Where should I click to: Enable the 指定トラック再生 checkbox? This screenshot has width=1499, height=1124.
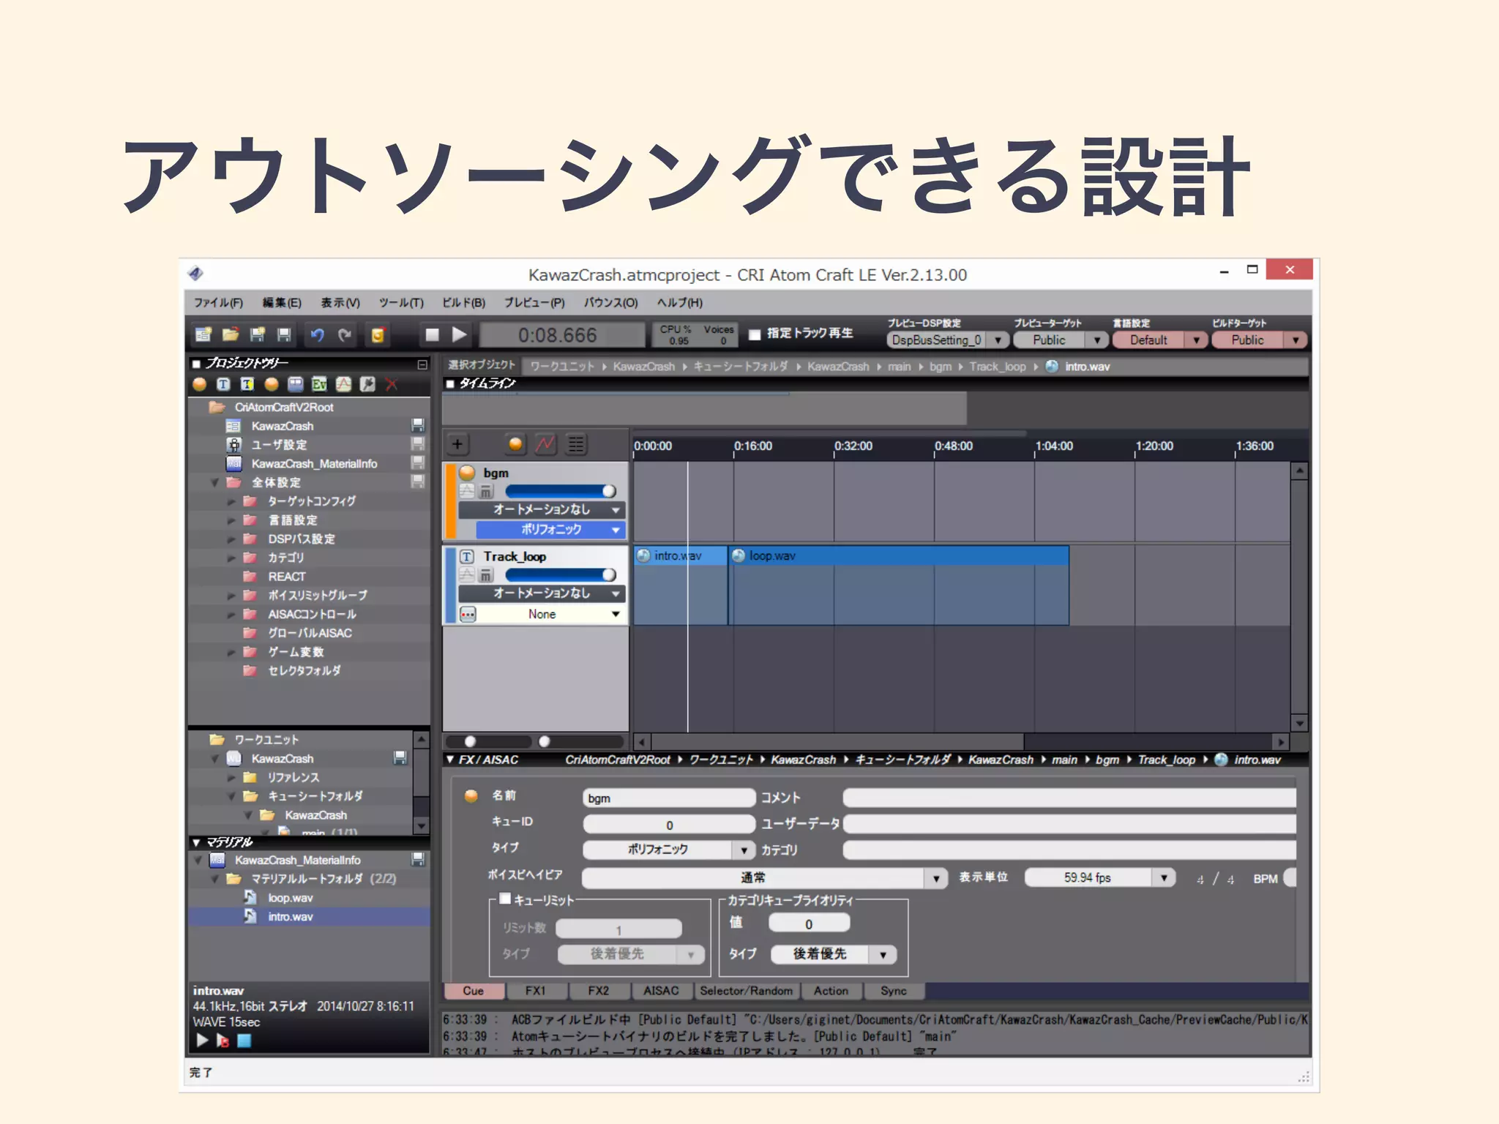[755, 334]
